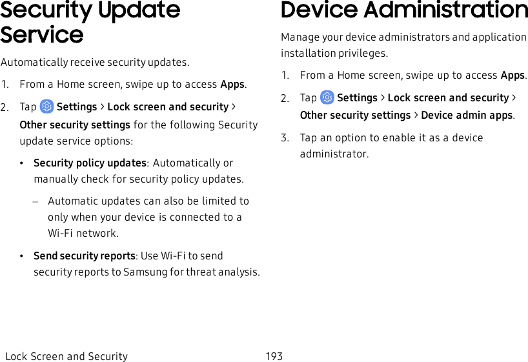Click the Lock Screen and Security footer label

click(x=66, y=356)
